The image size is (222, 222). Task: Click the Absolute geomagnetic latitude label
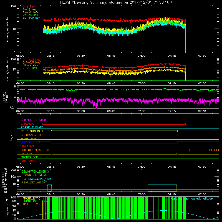pos(192,199)
